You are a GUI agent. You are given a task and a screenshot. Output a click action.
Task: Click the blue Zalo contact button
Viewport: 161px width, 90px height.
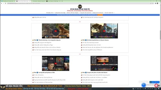(154, 82)
